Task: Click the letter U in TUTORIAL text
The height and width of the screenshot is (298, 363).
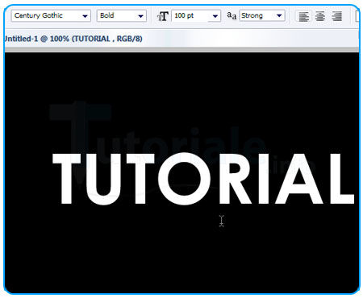Action: (103, 179)
